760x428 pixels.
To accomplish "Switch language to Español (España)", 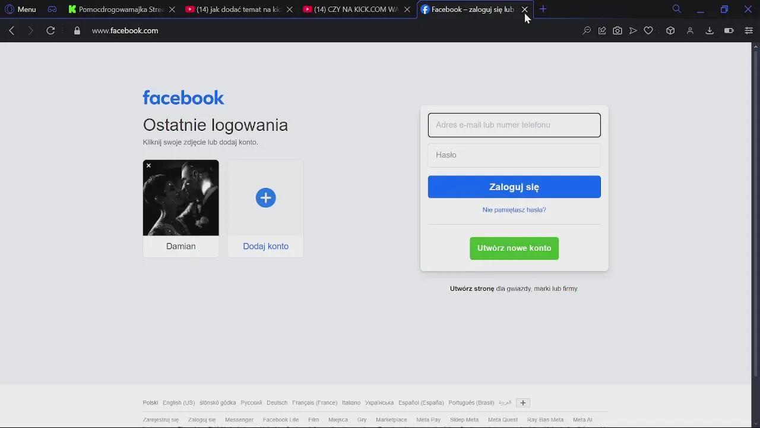I will pos(421,402).
